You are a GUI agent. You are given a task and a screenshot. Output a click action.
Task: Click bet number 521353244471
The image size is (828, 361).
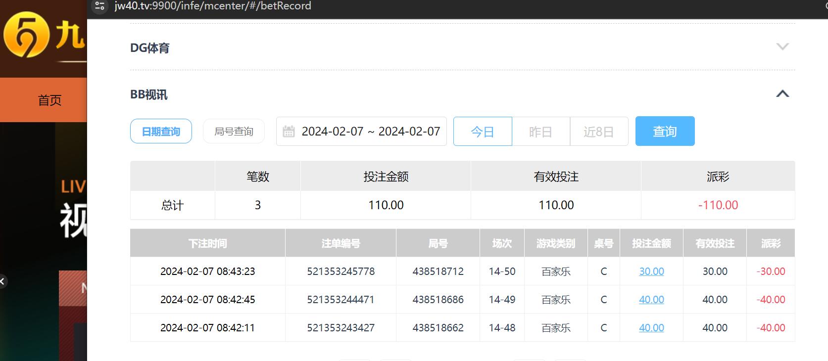[341, 300]
